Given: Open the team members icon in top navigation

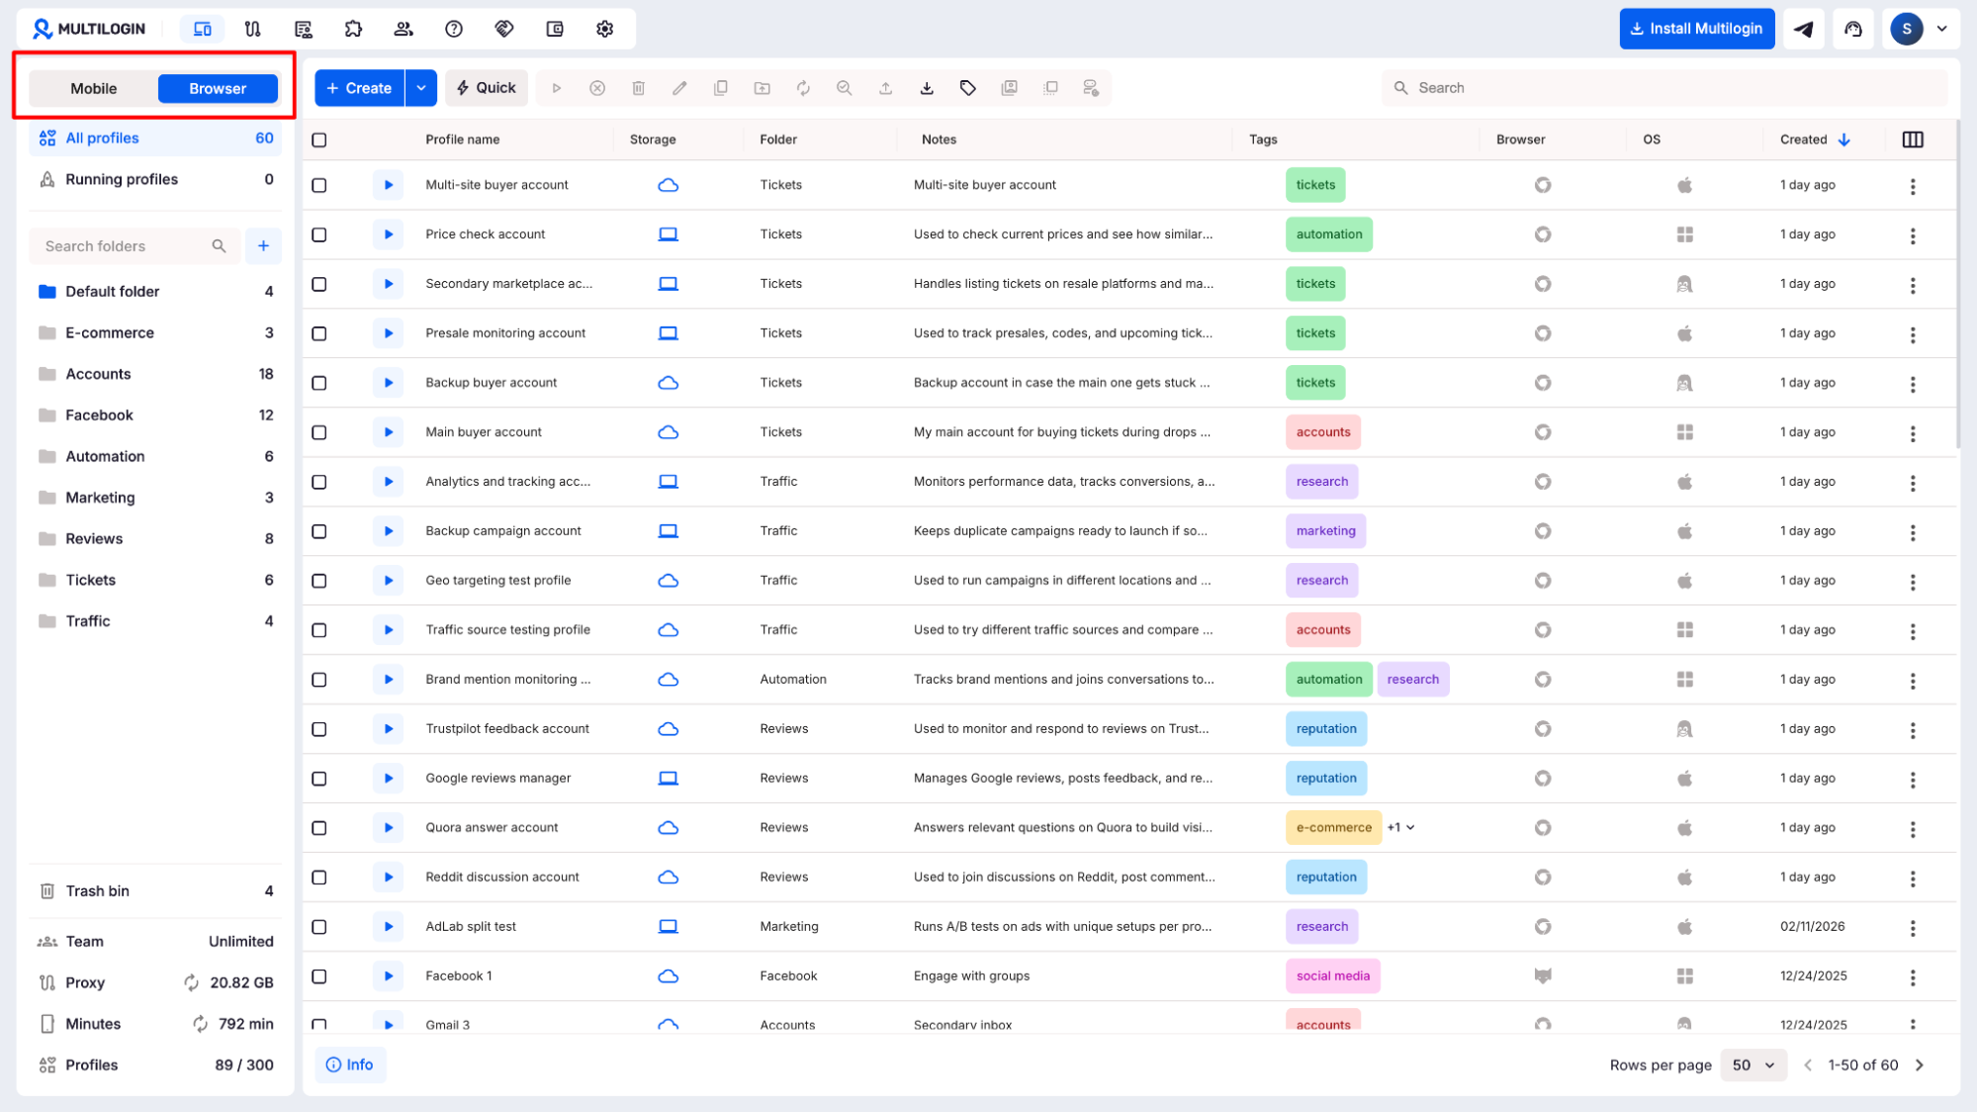Looking at the screenshot, I should [404, 29].
